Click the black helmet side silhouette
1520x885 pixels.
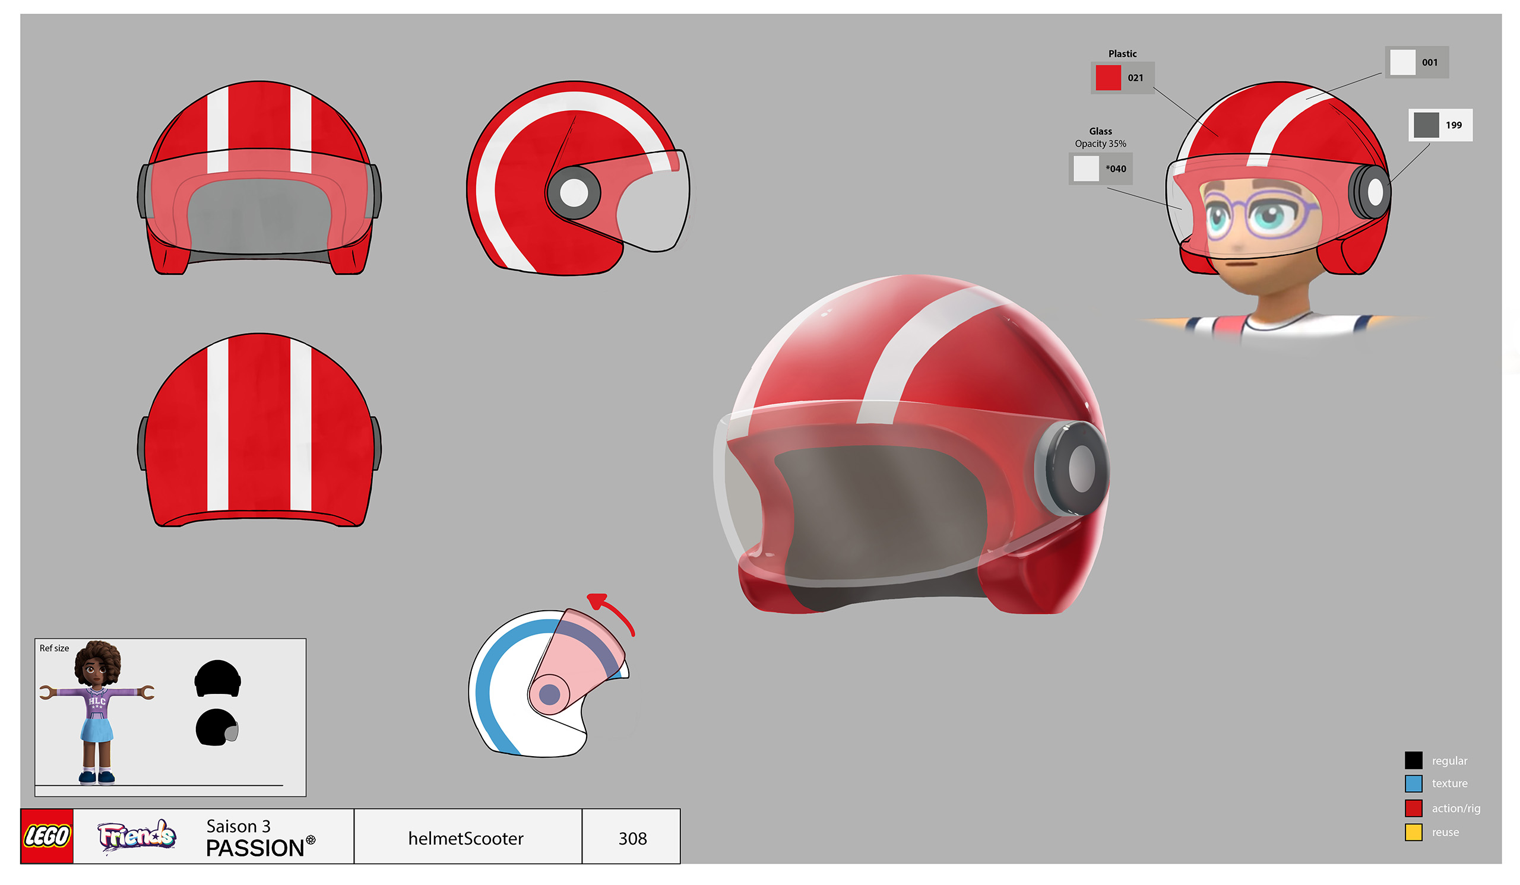click(x=217, y=728)
